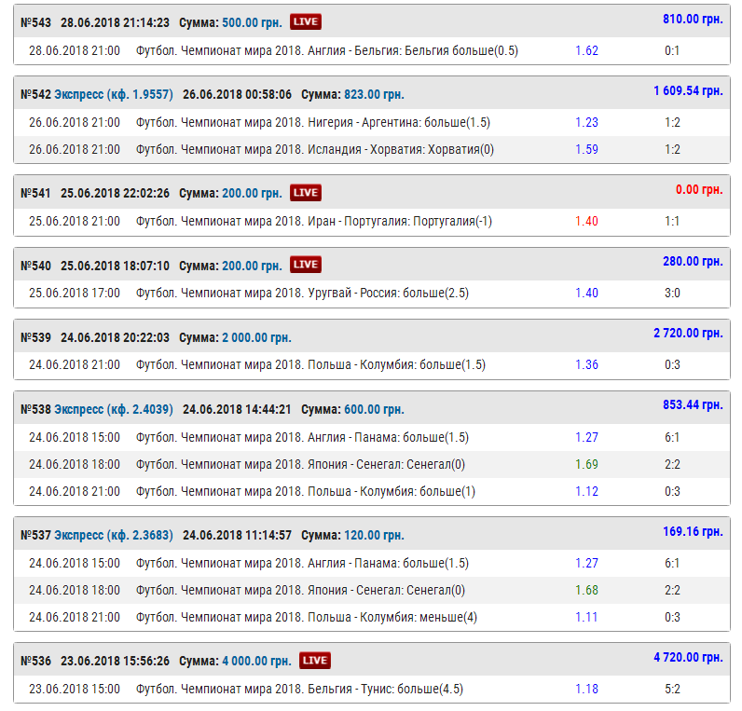Click the LIVE badge on bet №543

pos(305,21)
